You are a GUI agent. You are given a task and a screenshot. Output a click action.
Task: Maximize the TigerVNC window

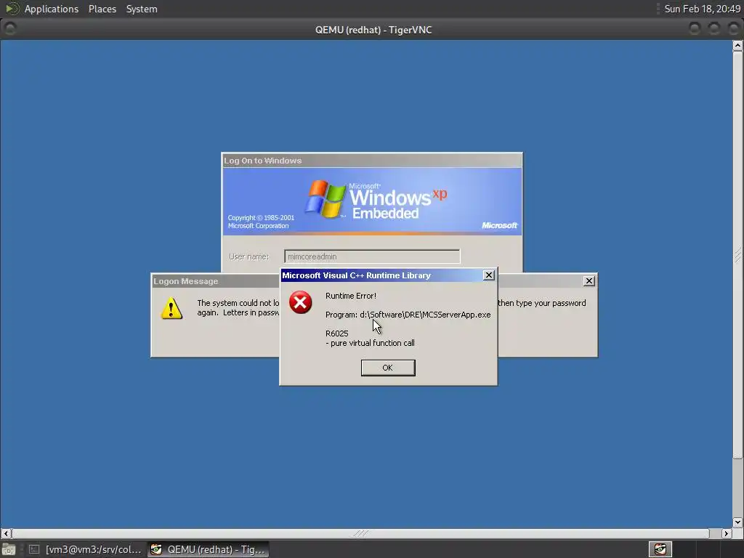[x=714, y=29]
